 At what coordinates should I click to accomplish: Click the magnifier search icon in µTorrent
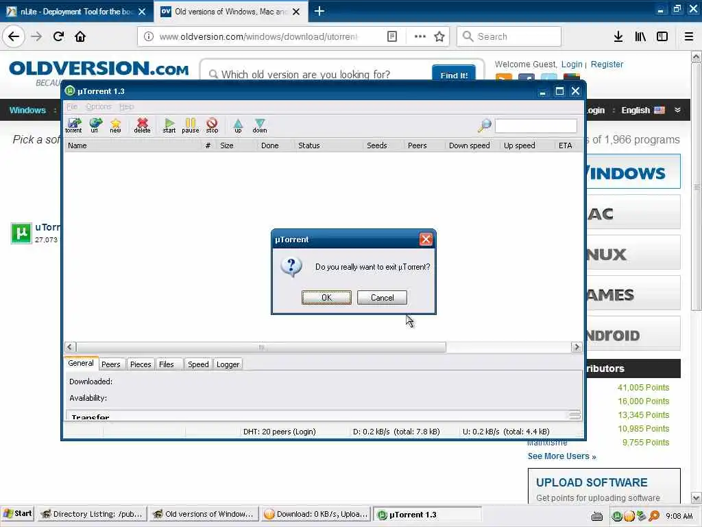(485, 126)
